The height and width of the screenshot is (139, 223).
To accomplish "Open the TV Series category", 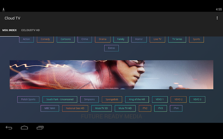I will click(x=177, y=39).
